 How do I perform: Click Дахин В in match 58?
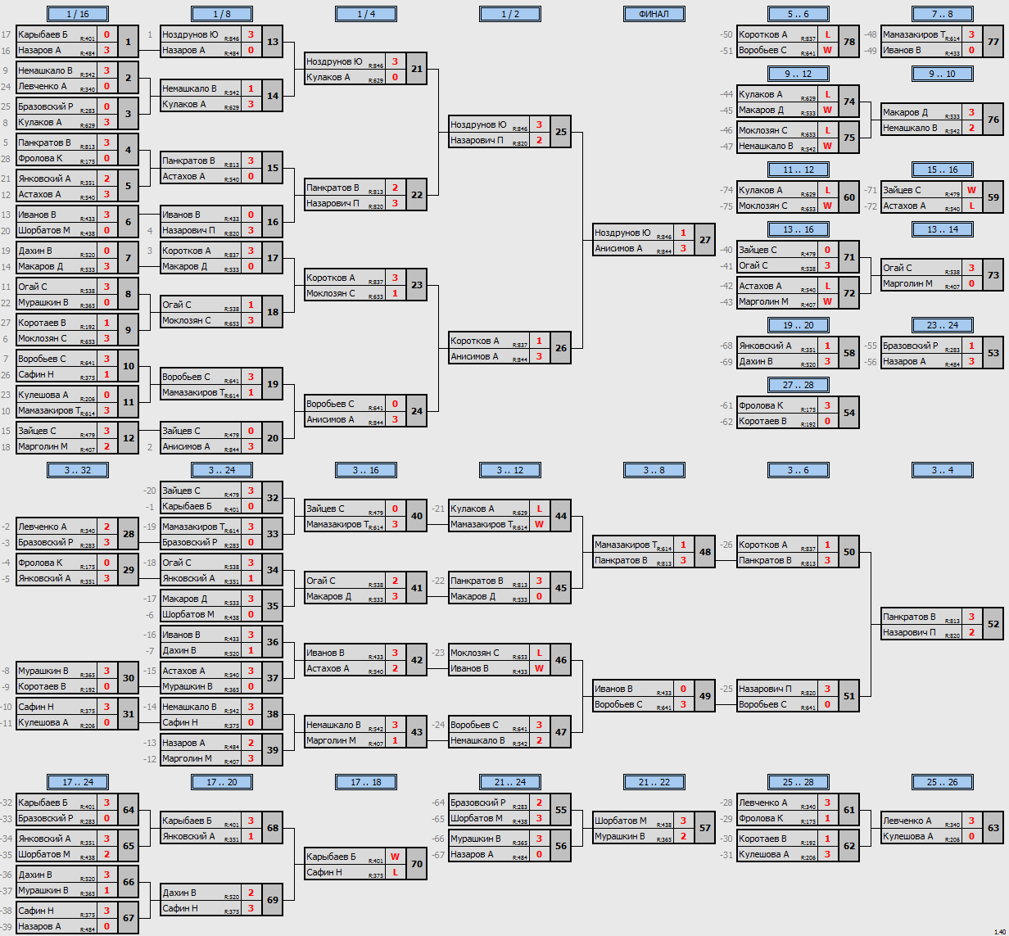pyautogui.click(x=755, y=361)
